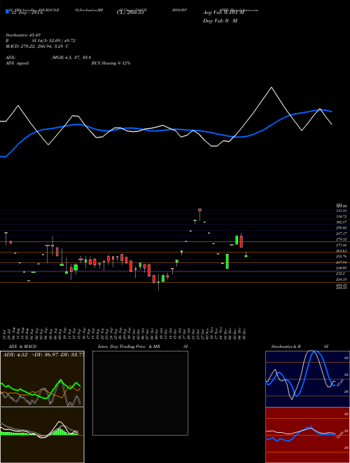Click the 'MACD: 270.22, 266.94, 3.28 C' line

coord(37,46)
